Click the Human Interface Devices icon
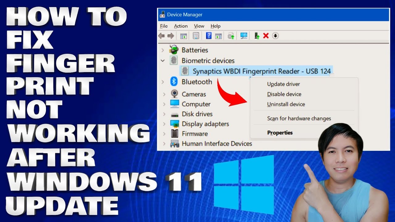This screenshot has width=395, height=222. coord(174,143)
